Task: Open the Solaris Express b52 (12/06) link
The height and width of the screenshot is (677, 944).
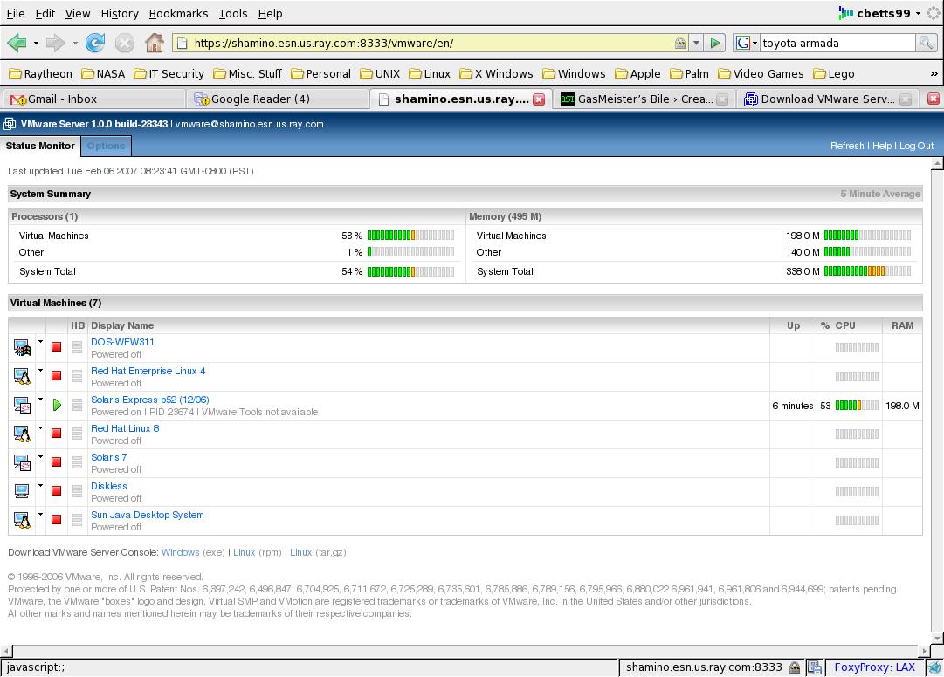Action: [150, 400]
